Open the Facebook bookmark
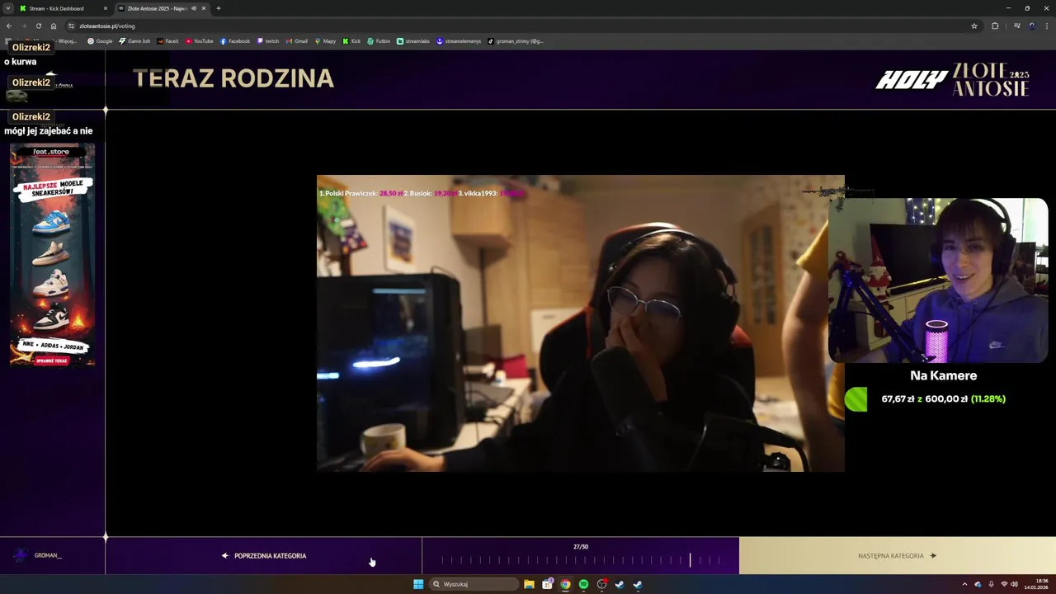The image size is (1056, 594). tap(235, 40)
